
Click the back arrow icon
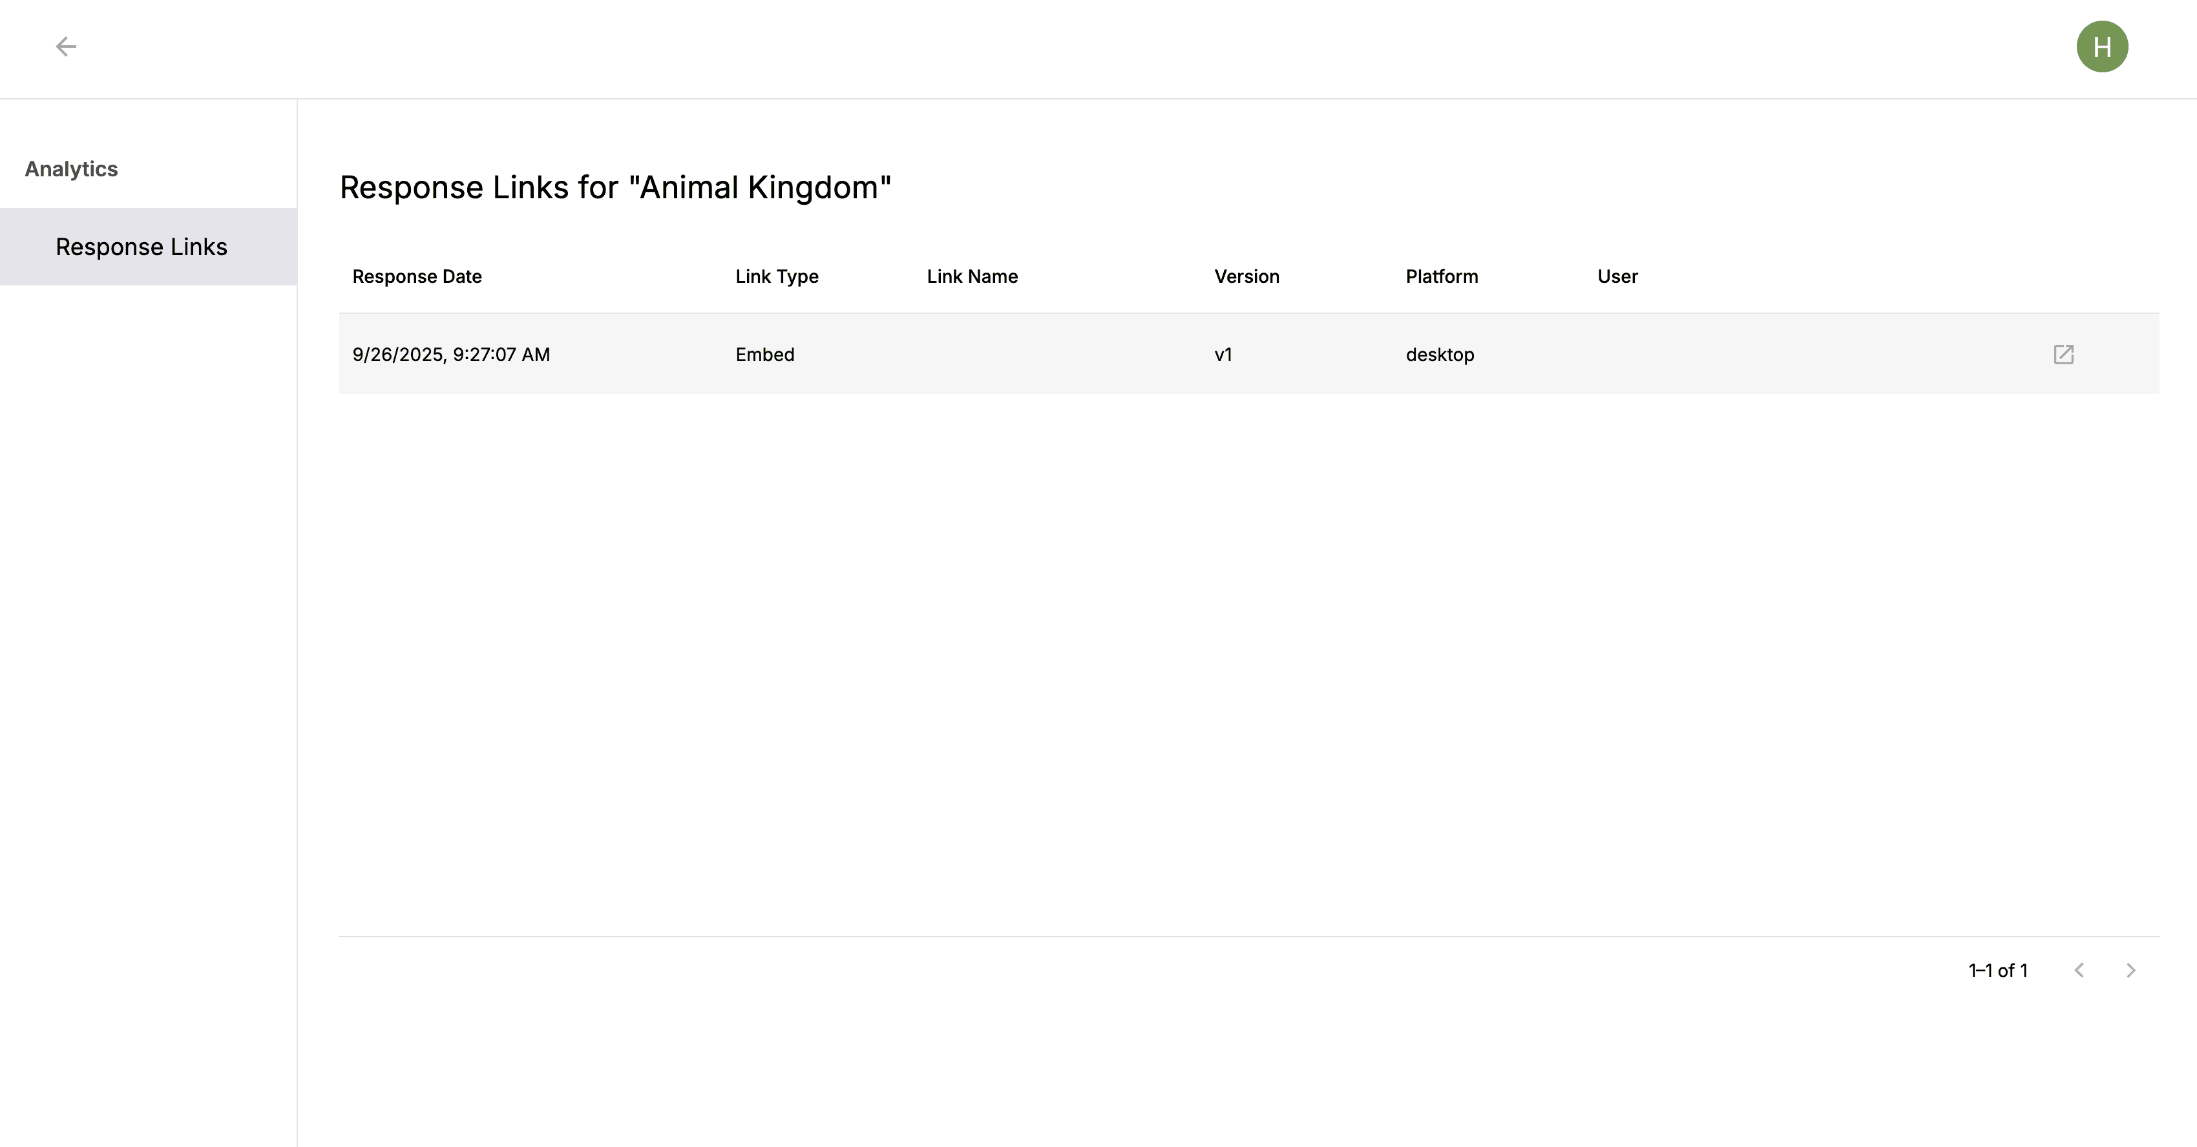point(66,46)
